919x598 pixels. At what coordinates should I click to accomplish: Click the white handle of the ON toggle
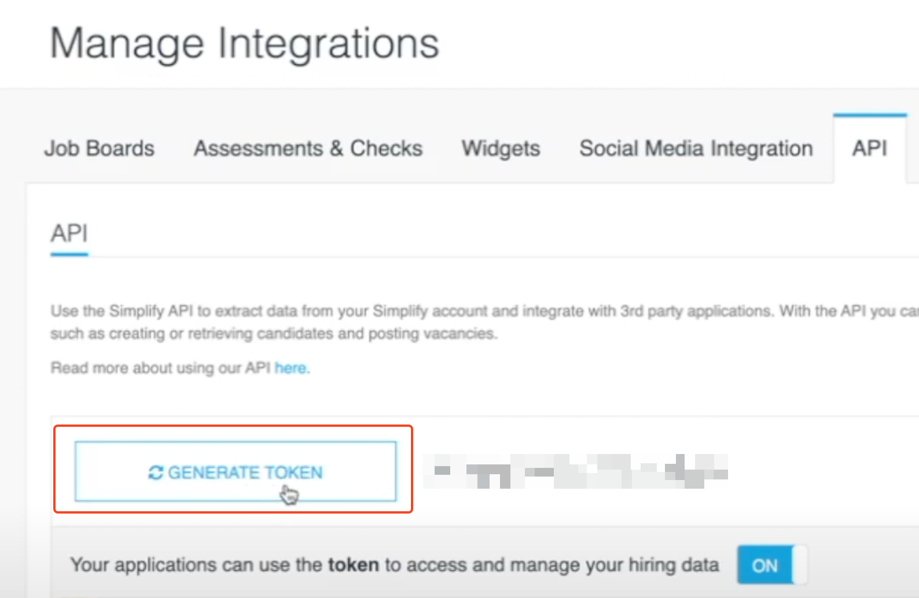(799, 565)
